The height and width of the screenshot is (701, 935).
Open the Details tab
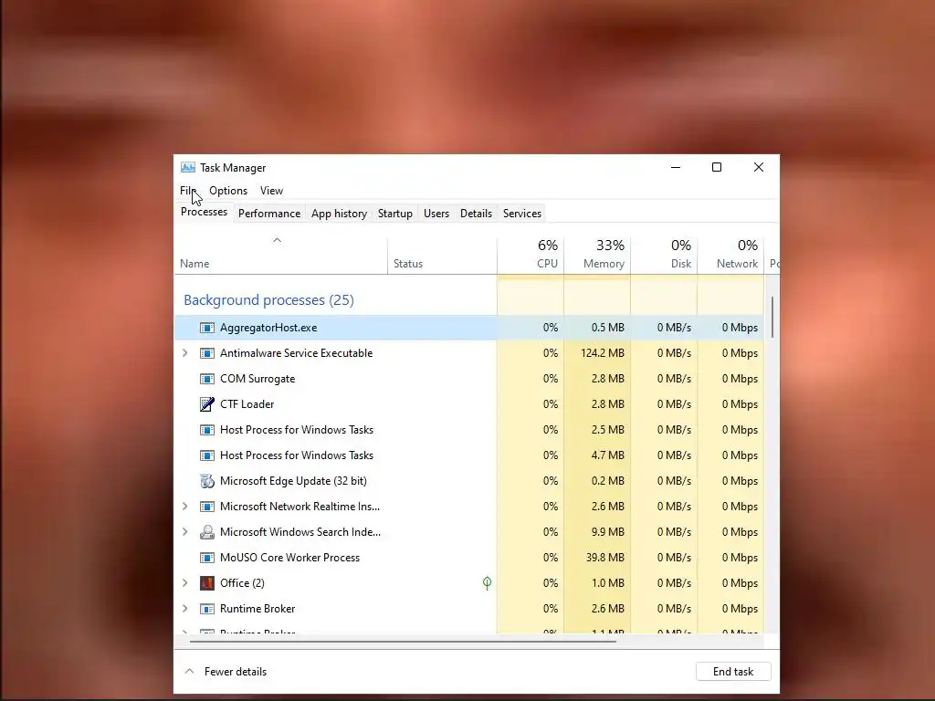coord(476,214)
